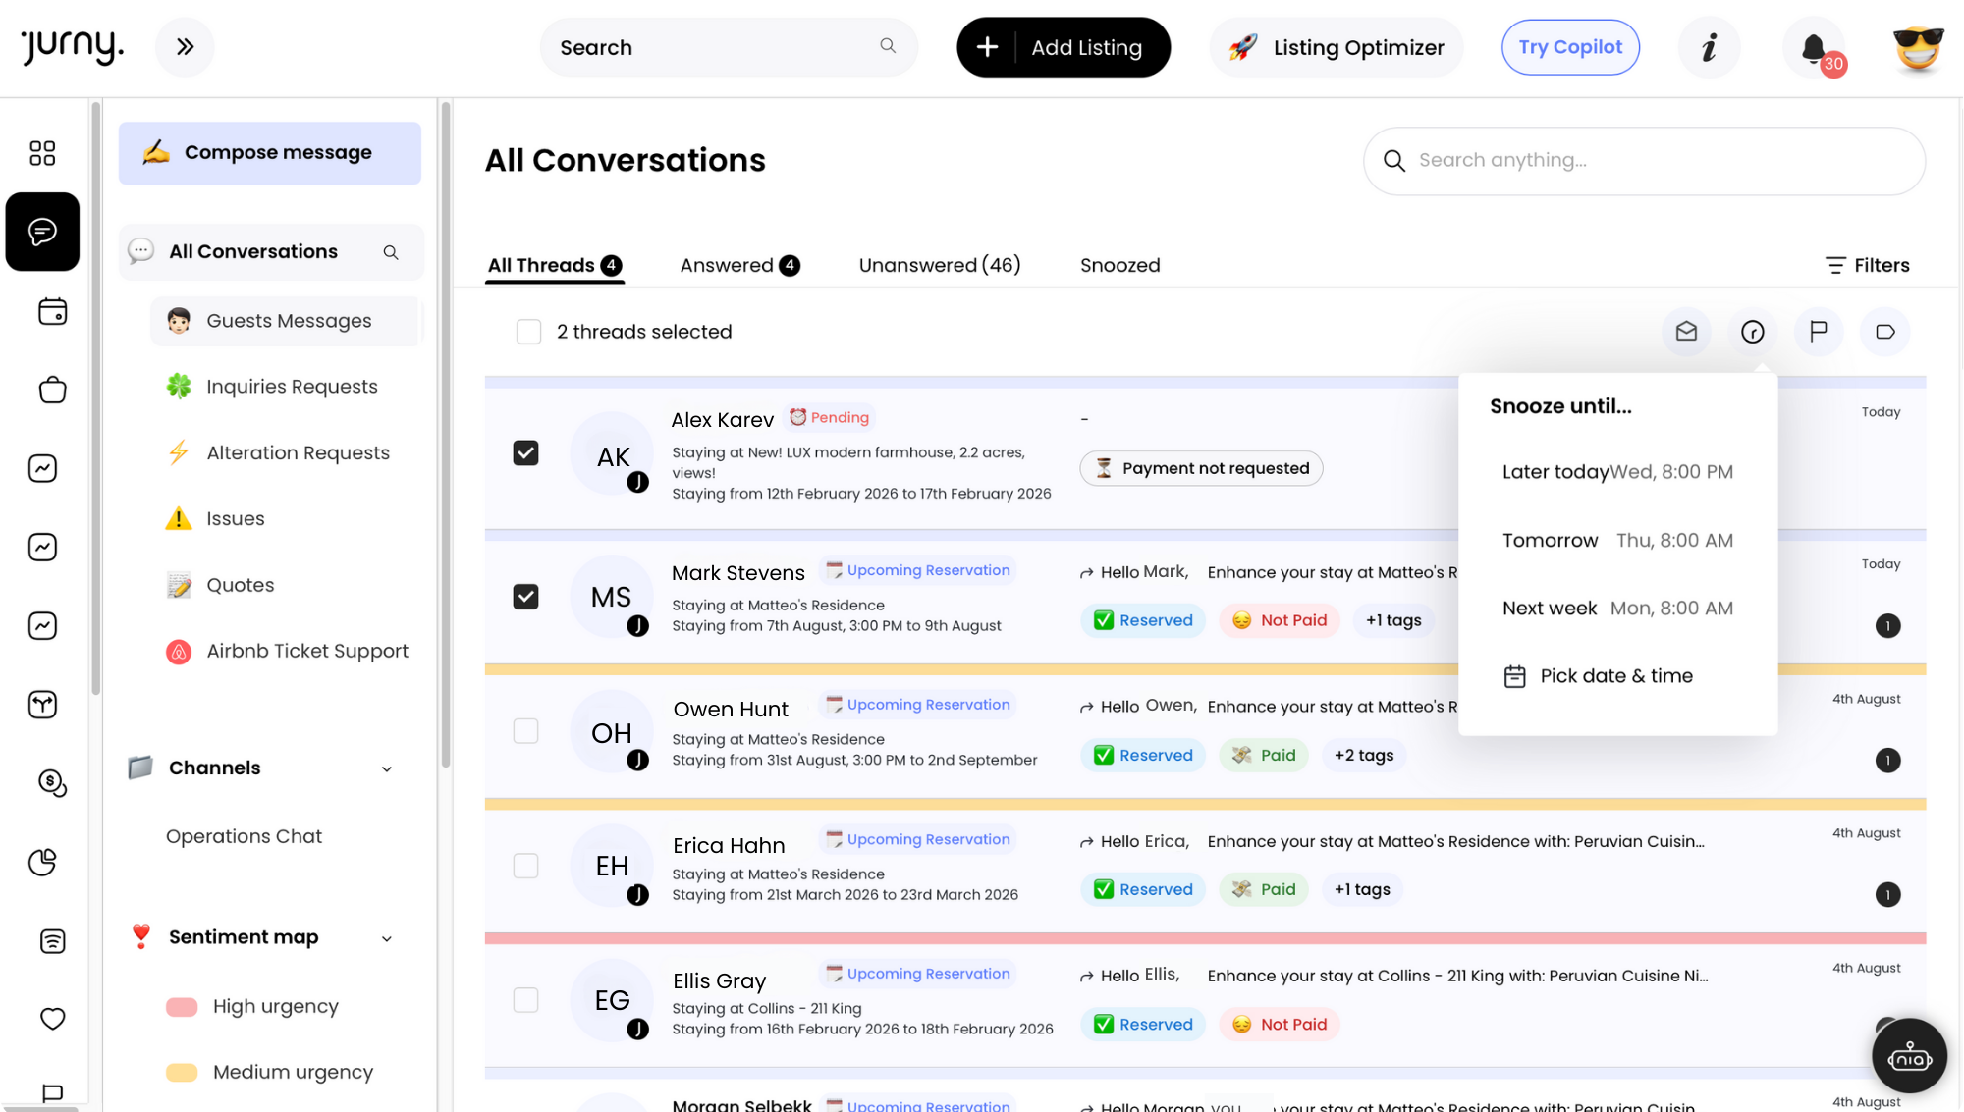Open the Snoozed tab
Image resolution: width=1964 pixels, height=1112 pixels.
coord(1119,265)
